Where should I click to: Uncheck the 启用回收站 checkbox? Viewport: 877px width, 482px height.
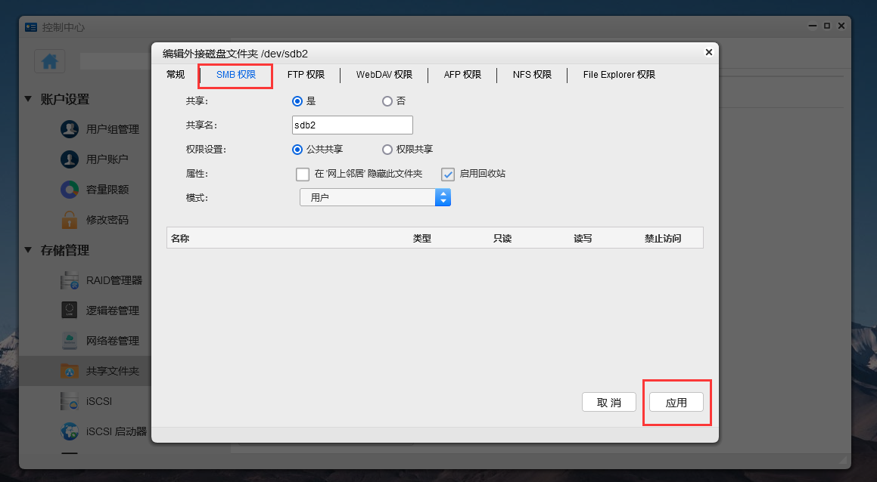449,174
